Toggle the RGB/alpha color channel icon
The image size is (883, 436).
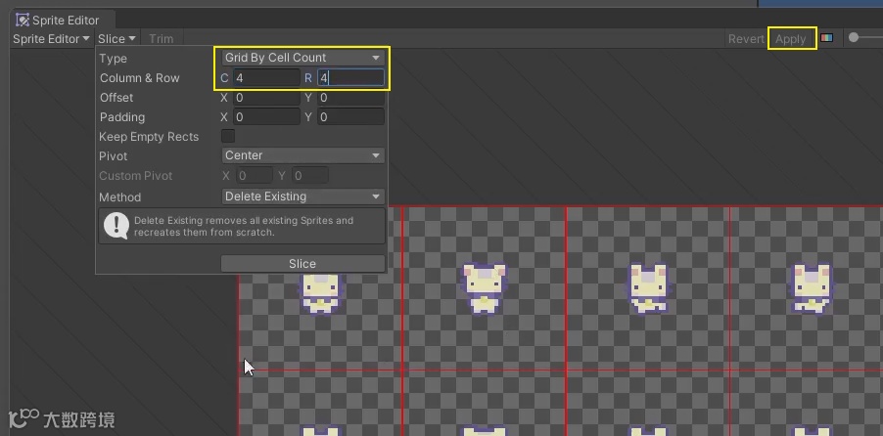pos(826,38)
